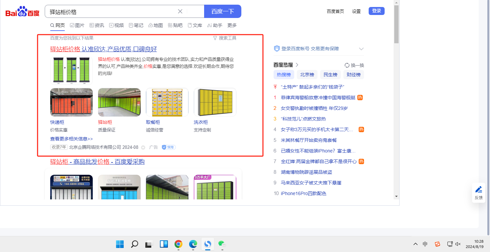490x252 pixels.
Task: Click the Windows Start button
Action: [120, 244]
